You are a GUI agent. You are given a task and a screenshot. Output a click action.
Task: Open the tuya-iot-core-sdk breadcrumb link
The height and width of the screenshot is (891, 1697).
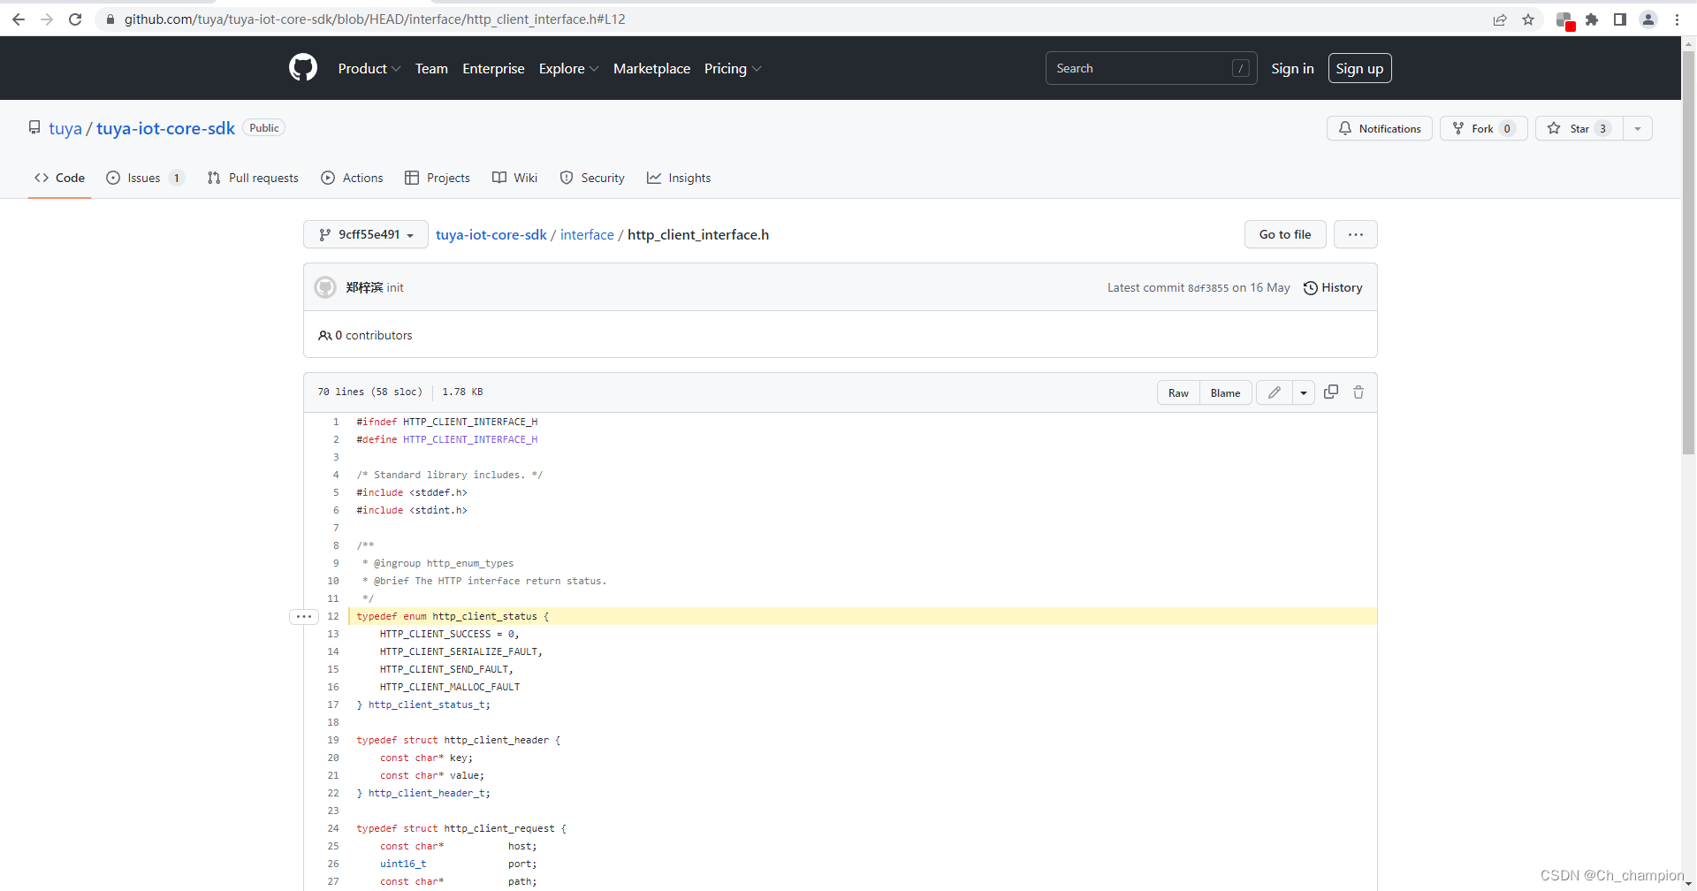point(491,234)
